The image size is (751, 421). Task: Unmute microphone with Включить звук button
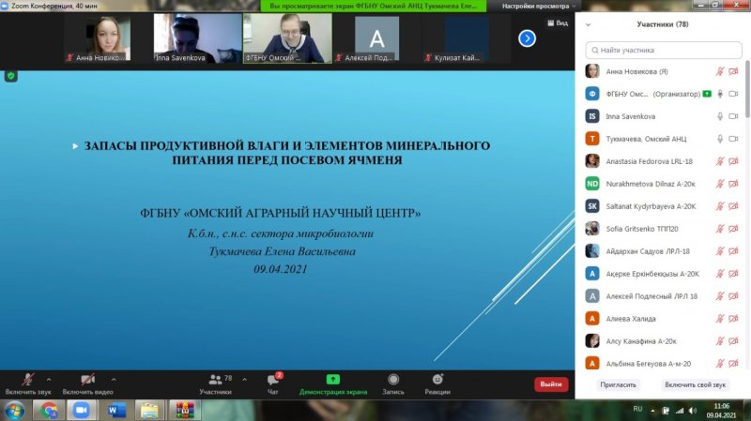[x=28, y=384]
